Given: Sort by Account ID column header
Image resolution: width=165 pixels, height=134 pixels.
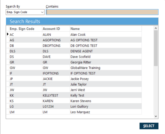Looking at the screenshot, I should click(56, 29).
